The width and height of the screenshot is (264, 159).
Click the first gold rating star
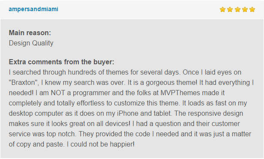[222, 9]
